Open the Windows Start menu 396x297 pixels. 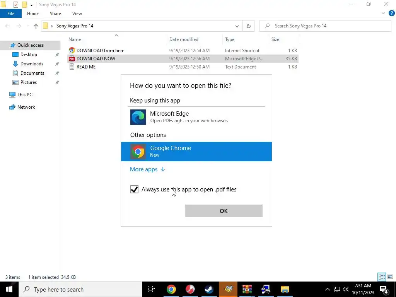pyautogui.click(x=9, y=289)
